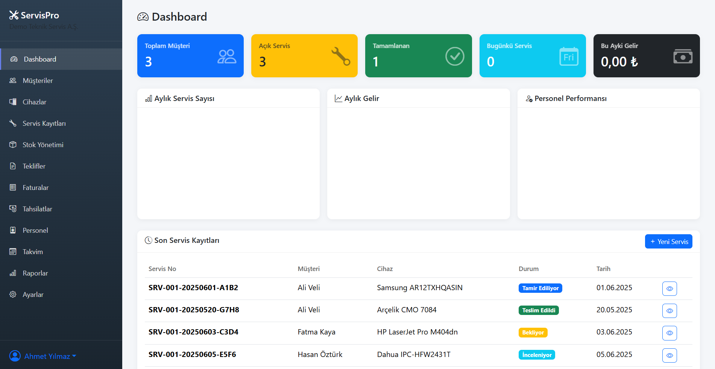Click the Tamir Ediliyor status badge

click(x=540, y=288)
